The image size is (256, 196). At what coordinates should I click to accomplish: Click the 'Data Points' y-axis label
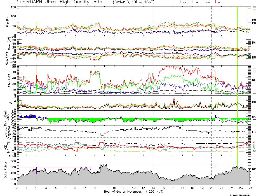click(5, 170)
